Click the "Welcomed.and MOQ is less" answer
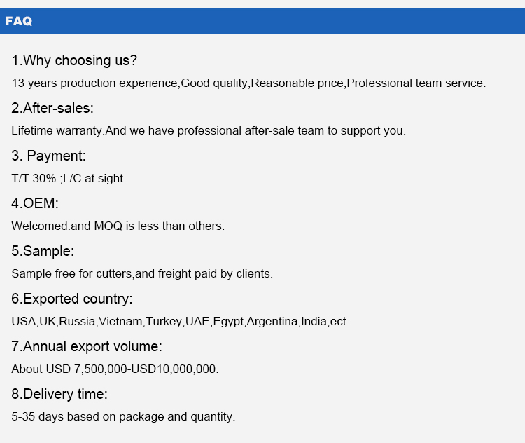 click(118, 226)
